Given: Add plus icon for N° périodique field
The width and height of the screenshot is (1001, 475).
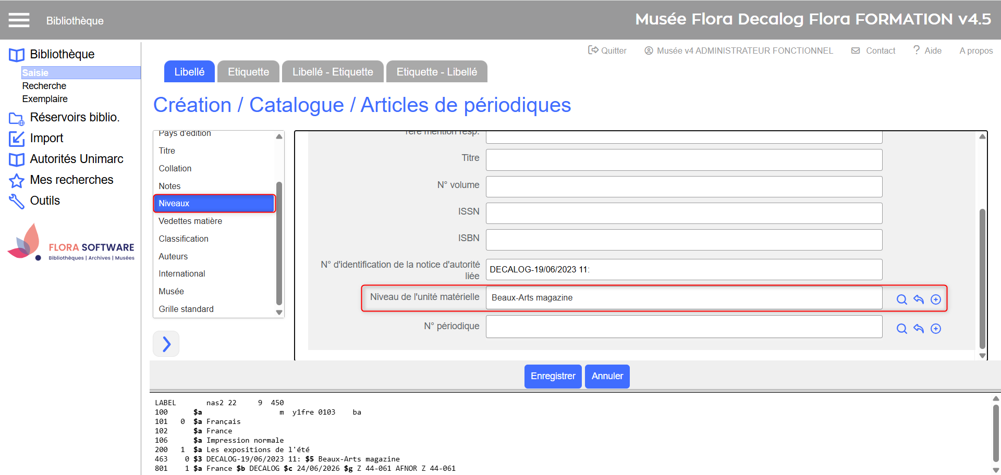Looking at the screenshot, I should pyautogui.click(x=936, y=329).
